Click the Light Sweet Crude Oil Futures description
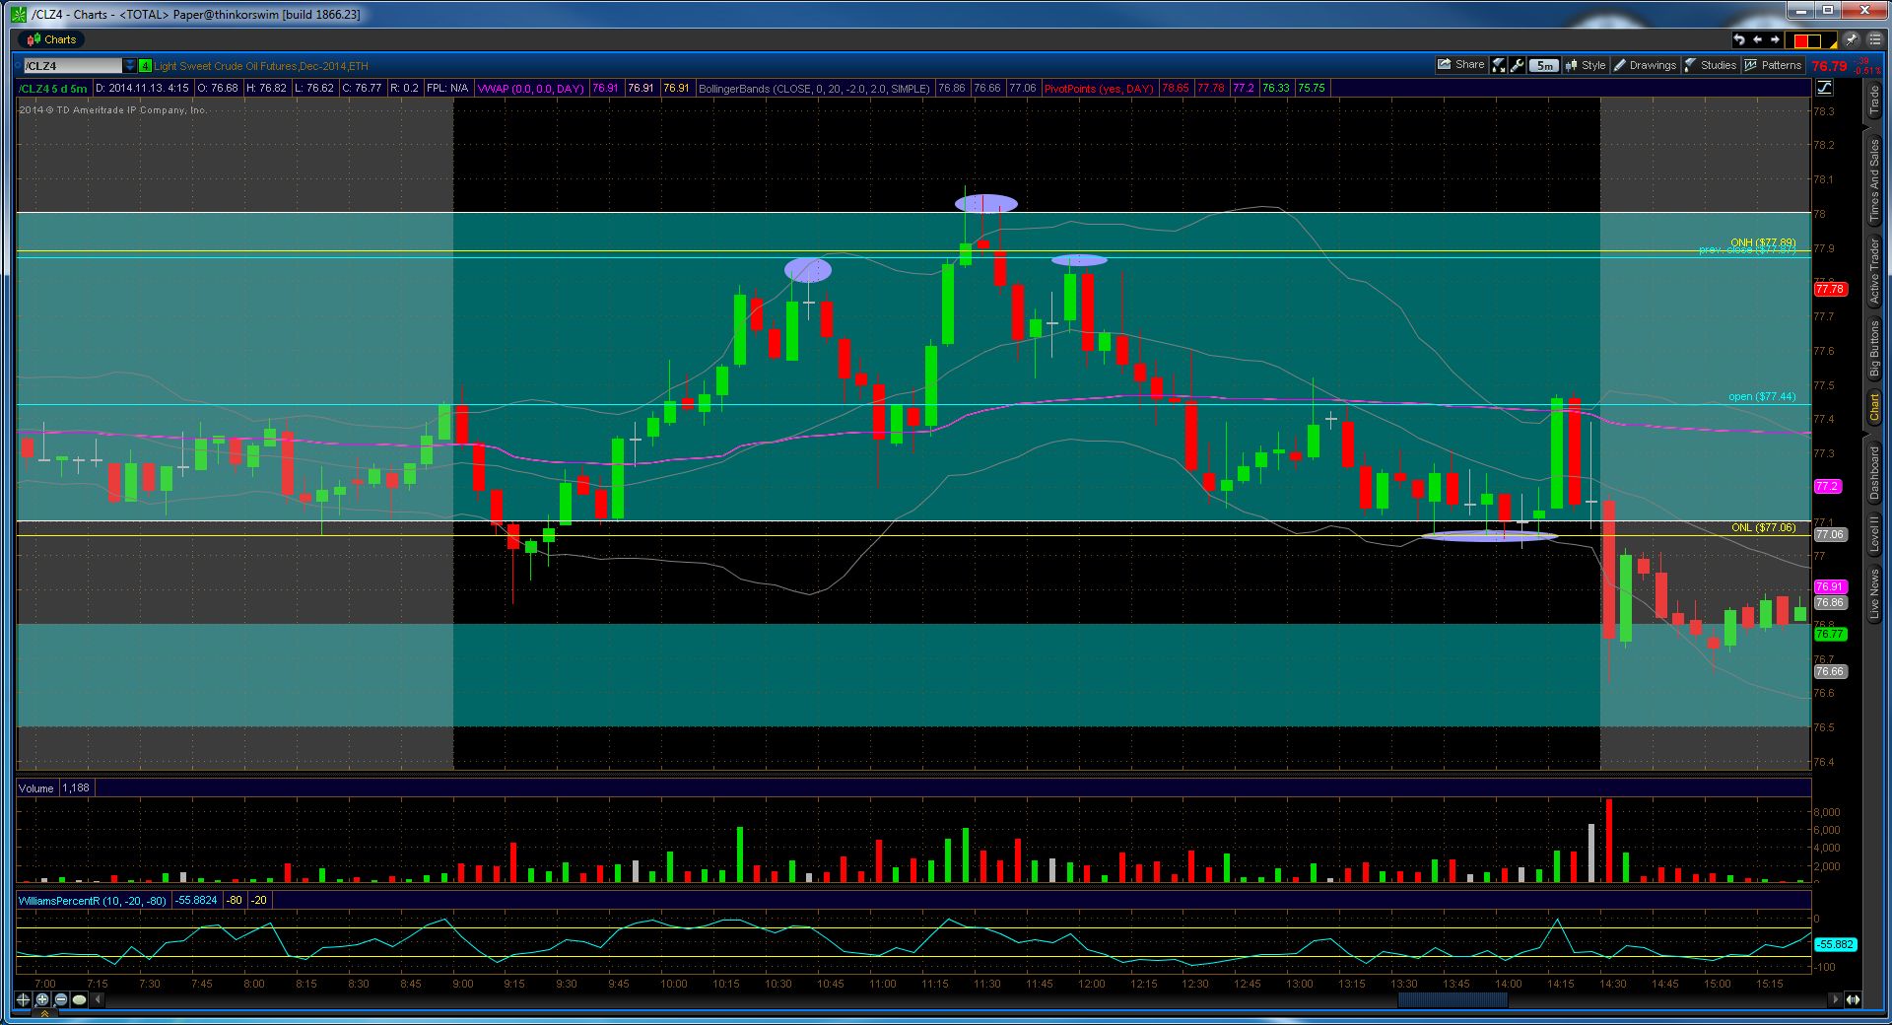The image size is (1892, 1025). coord(261,66)
